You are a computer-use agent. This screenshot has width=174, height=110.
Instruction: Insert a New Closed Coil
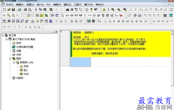click(x=98, y=15)
